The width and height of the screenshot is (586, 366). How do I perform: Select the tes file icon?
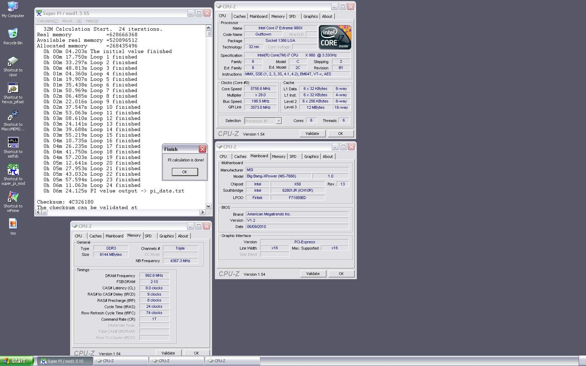click(x=13, y=226)
